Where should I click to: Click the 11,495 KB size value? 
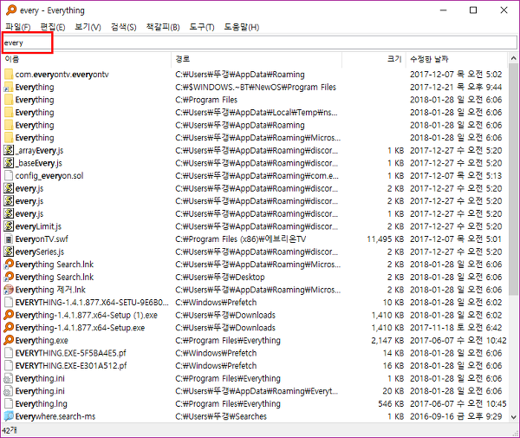pyautogui.click(x=385, y=239)
